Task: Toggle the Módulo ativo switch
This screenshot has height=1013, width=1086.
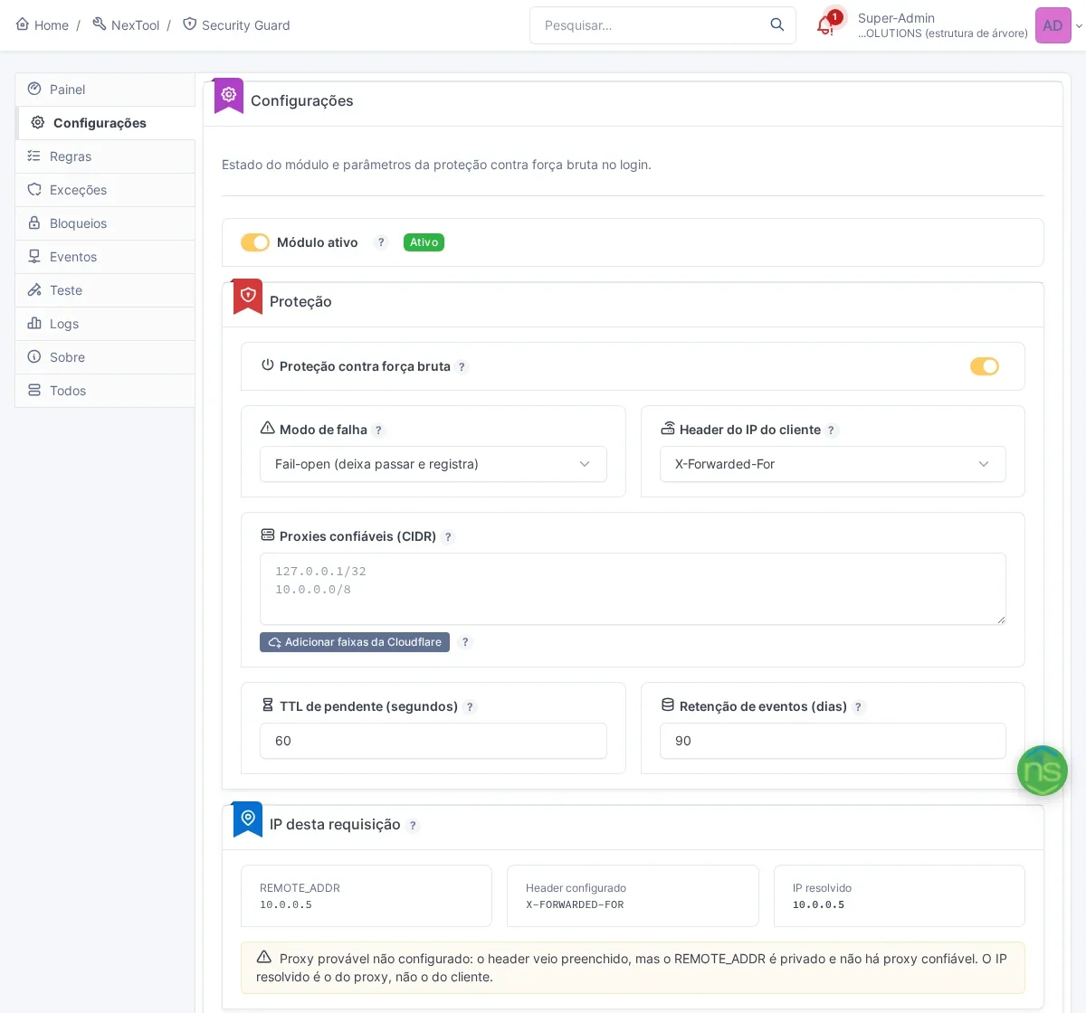Action: click(x=255, y=242)
